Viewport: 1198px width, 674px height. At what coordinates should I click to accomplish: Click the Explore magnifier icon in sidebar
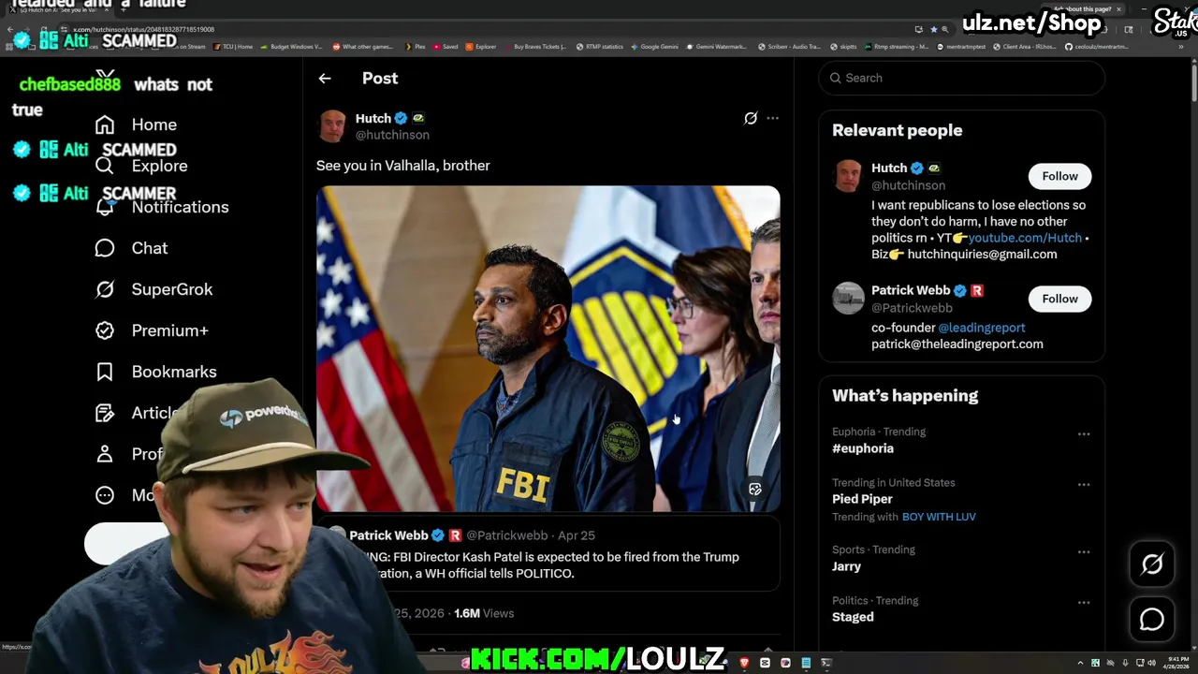[x=105, y=166]
